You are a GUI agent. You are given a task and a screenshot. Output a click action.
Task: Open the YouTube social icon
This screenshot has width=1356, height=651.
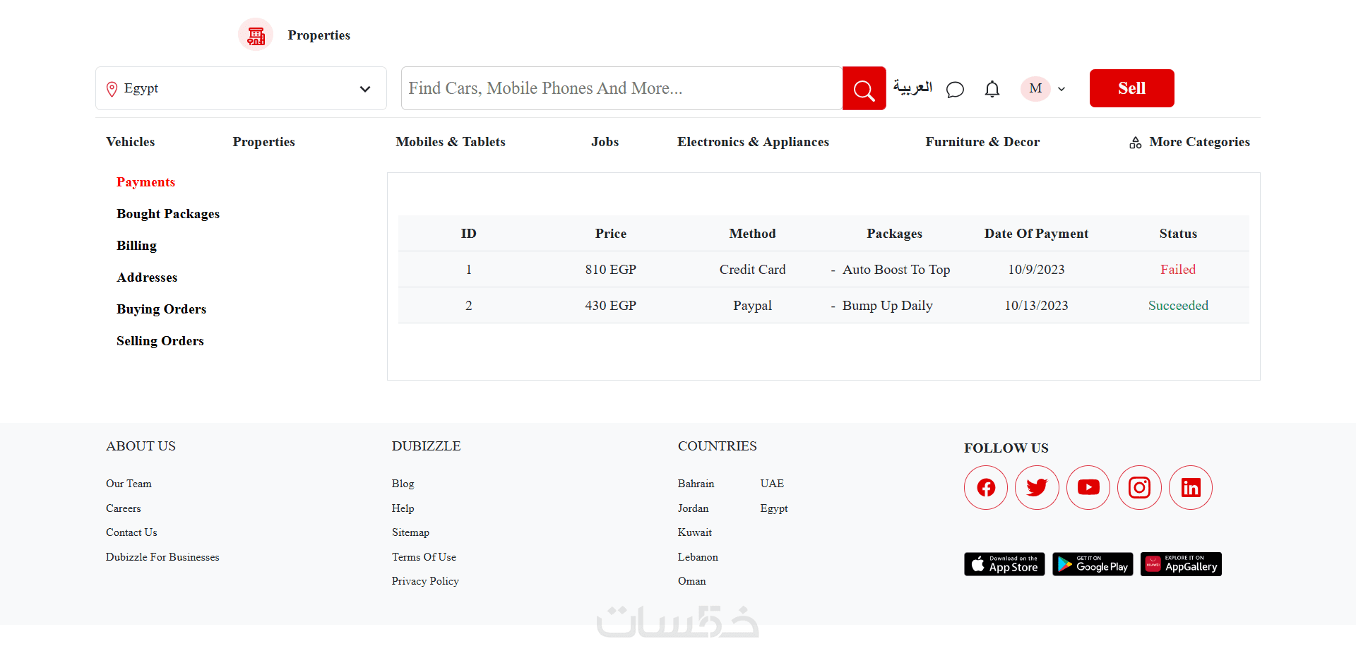pyautogui.click(x=1088, y=487)
